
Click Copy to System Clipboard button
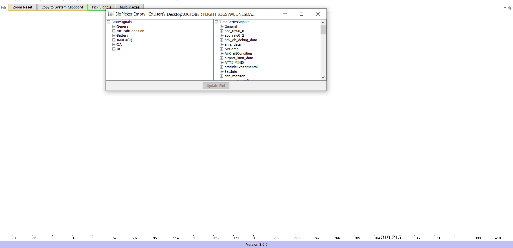[62, 7]
